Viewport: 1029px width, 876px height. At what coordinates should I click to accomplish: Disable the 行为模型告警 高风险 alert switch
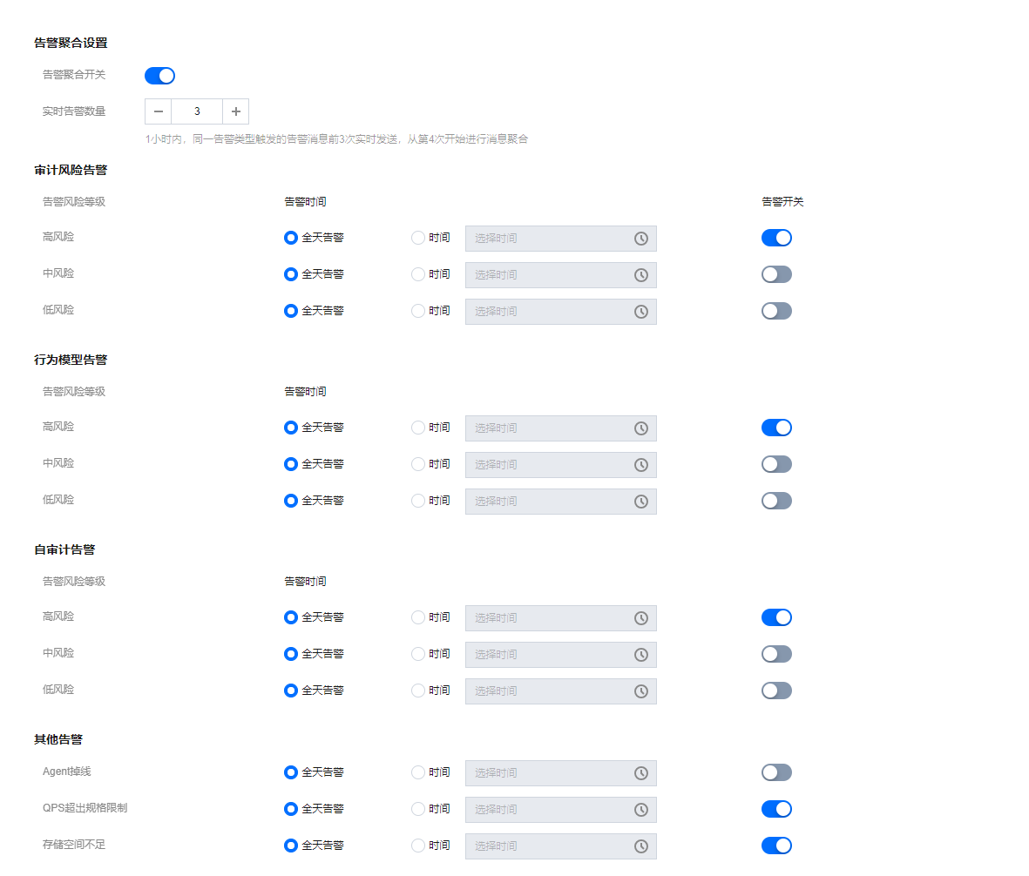coord(776,428)
